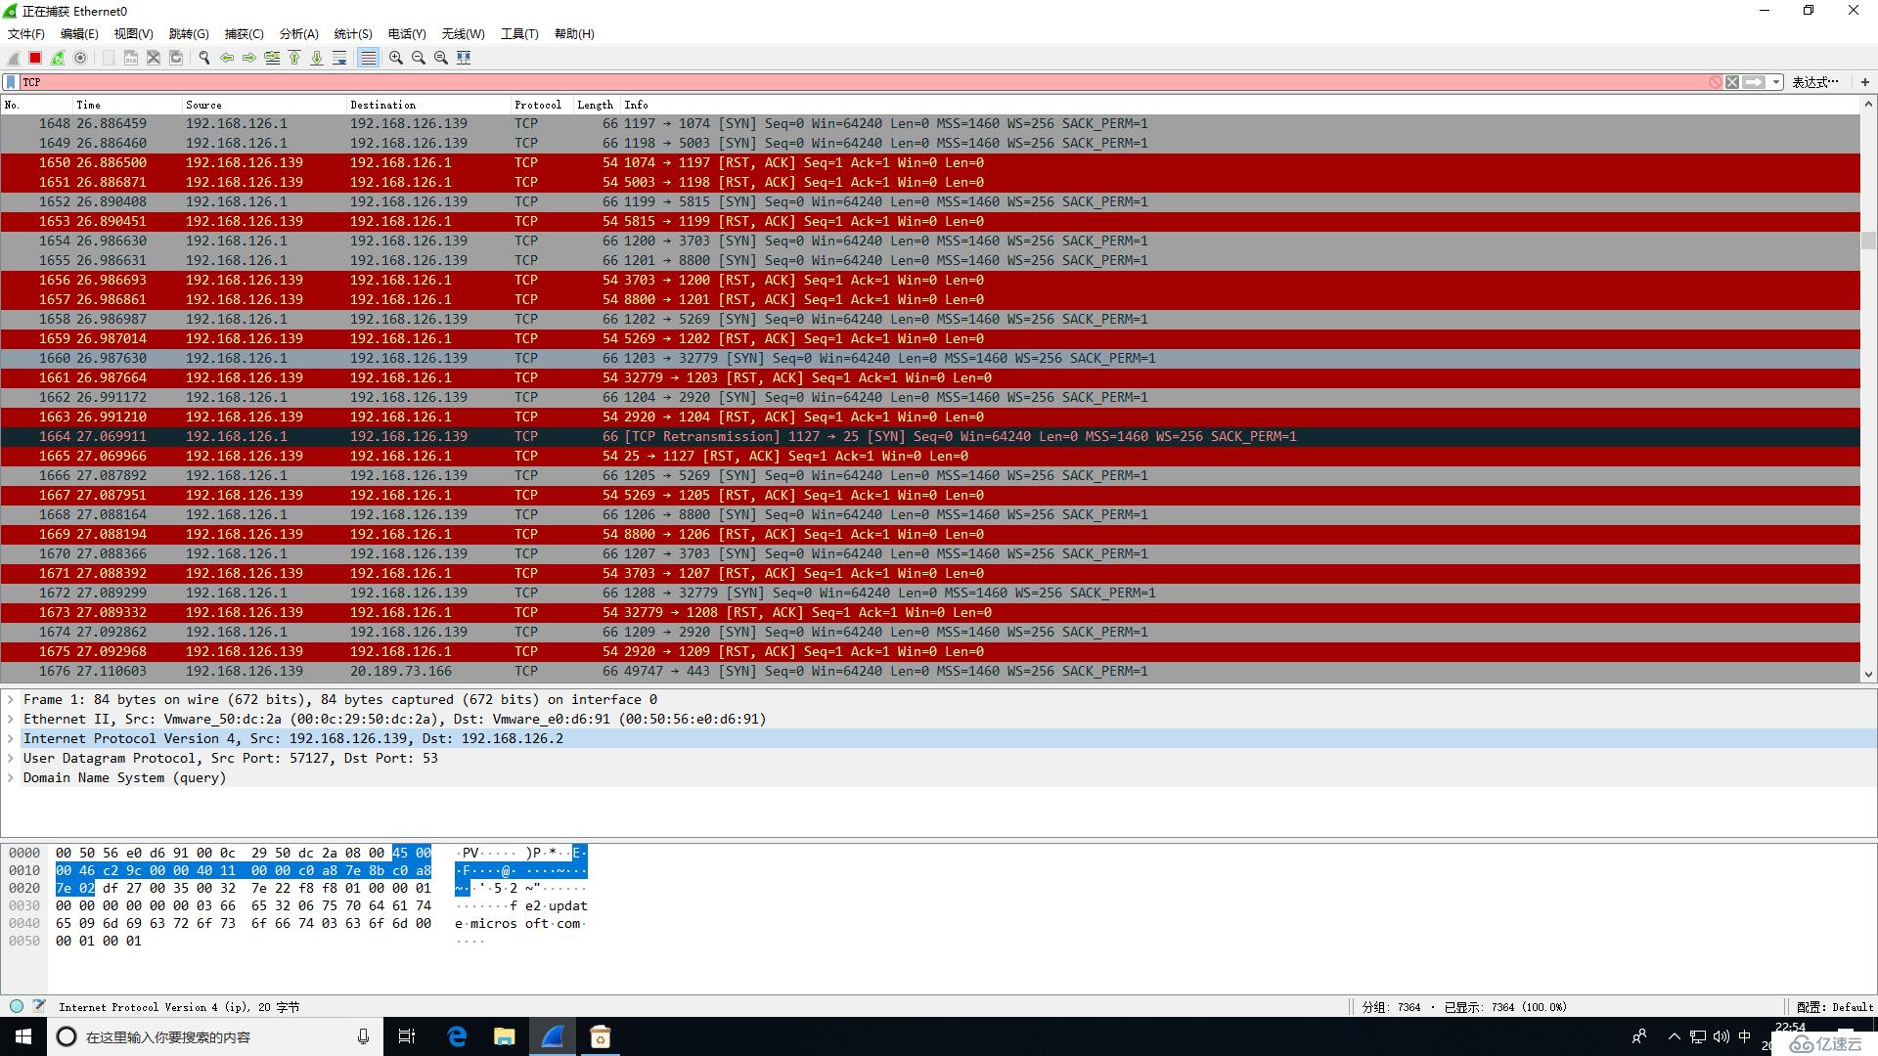This screenshot has height=1056, width=1878.
Task: Sort packets by the Destination column header
Action: [428, 105]
